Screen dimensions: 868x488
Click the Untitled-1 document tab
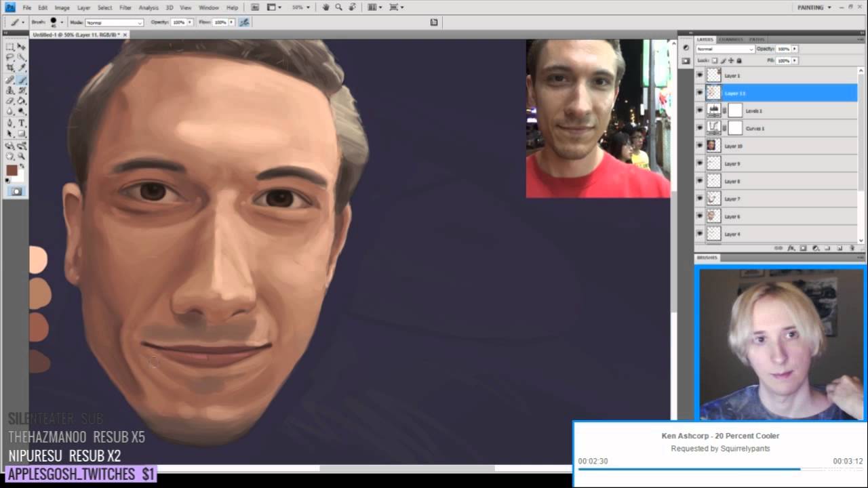coord(79,34)
